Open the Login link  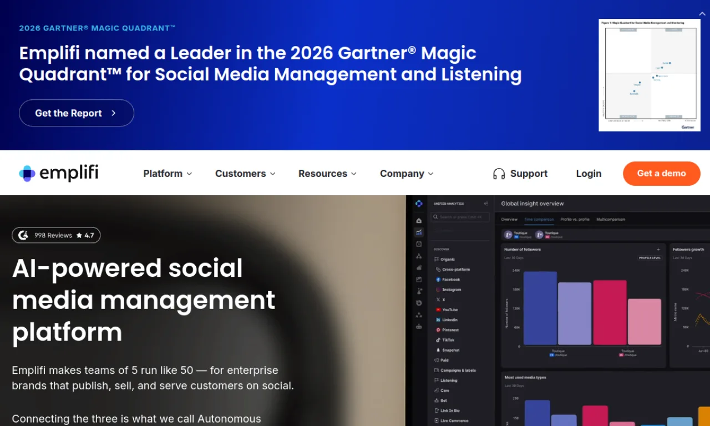pos(589,174)
